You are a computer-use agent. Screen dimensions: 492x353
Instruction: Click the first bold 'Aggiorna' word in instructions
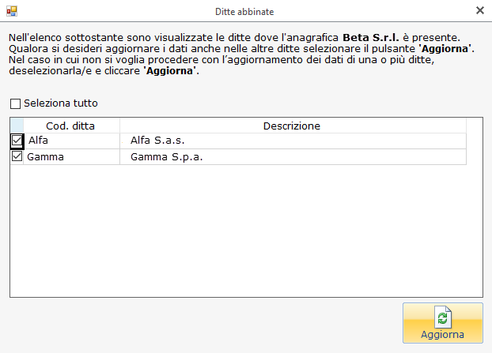tap(445, 49)
